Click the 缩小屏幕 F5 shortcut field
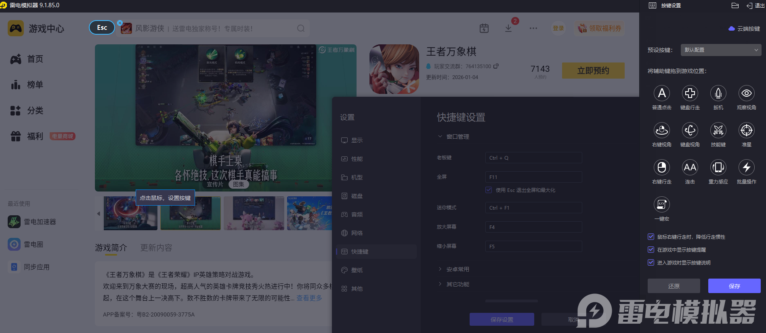Screen dimensions: 766x333 pos(533,246)
